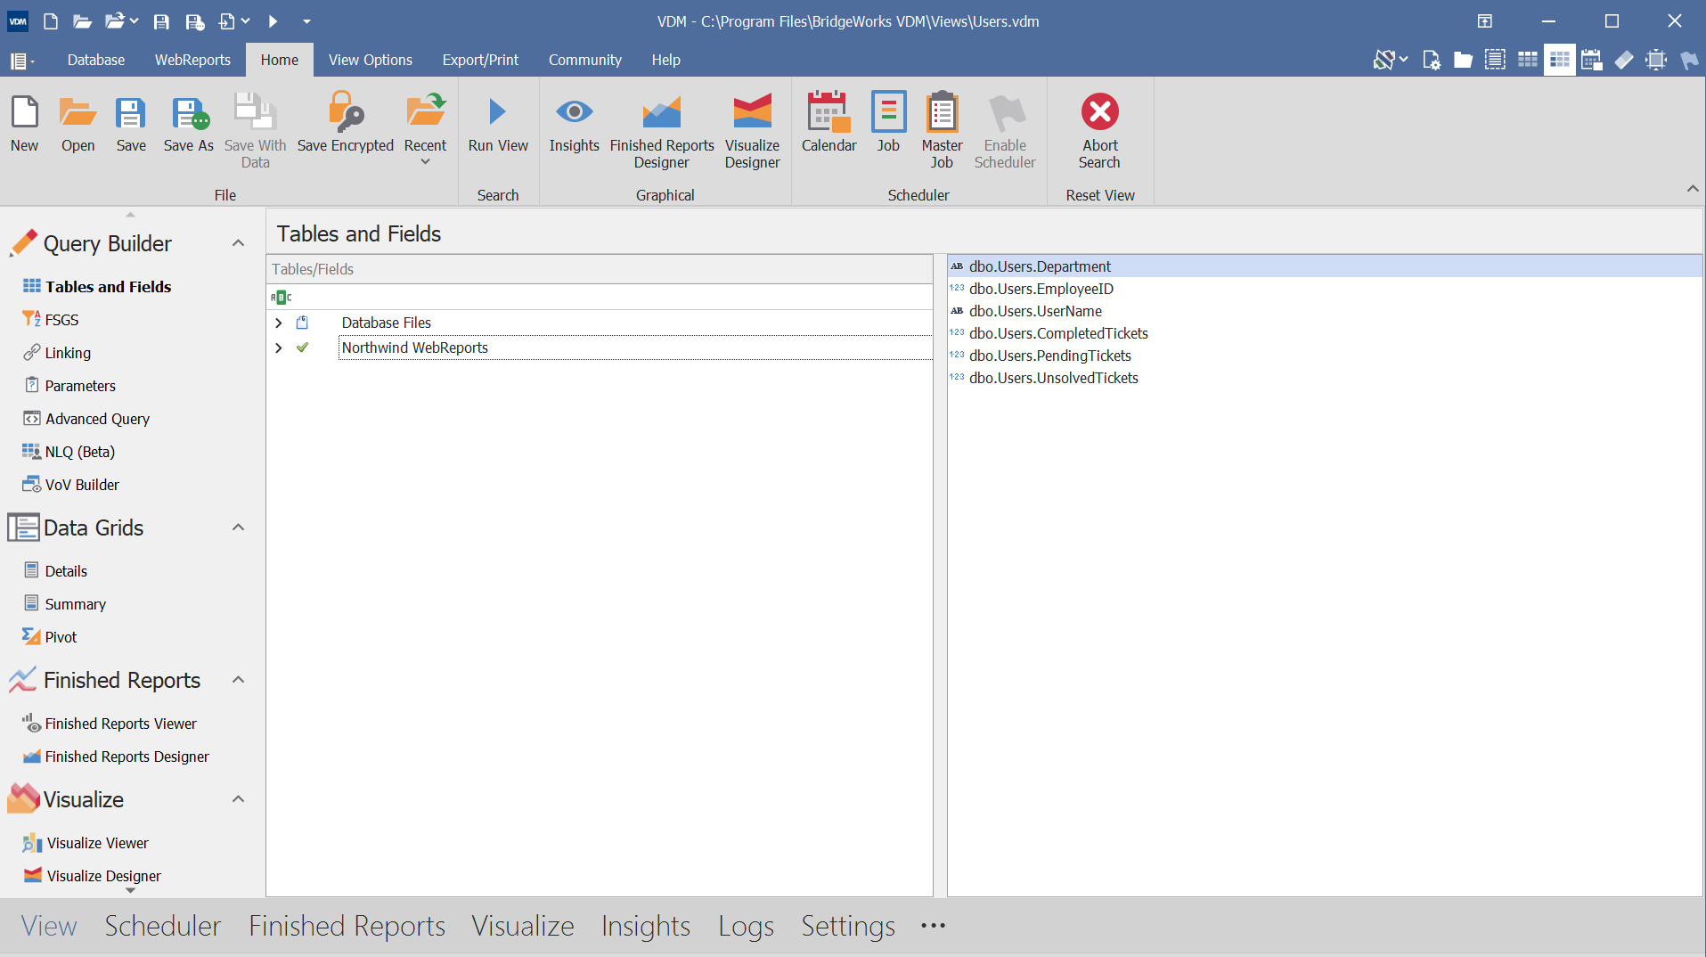Open the NLQ (Beta) sidebar item
The image size is (1706, 957).
tap(80, 452)
